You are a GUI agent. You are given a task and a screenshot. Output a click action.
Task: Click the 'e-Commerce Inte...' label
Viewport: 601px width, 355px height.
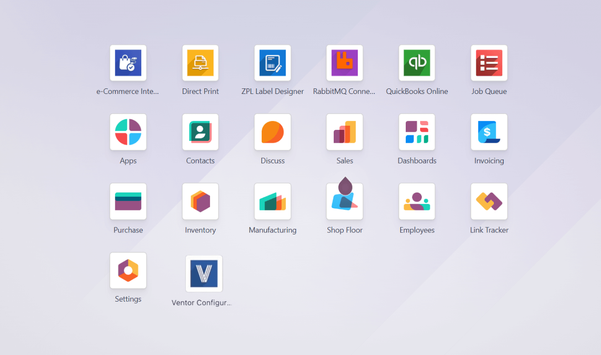[x=127, y=91]
